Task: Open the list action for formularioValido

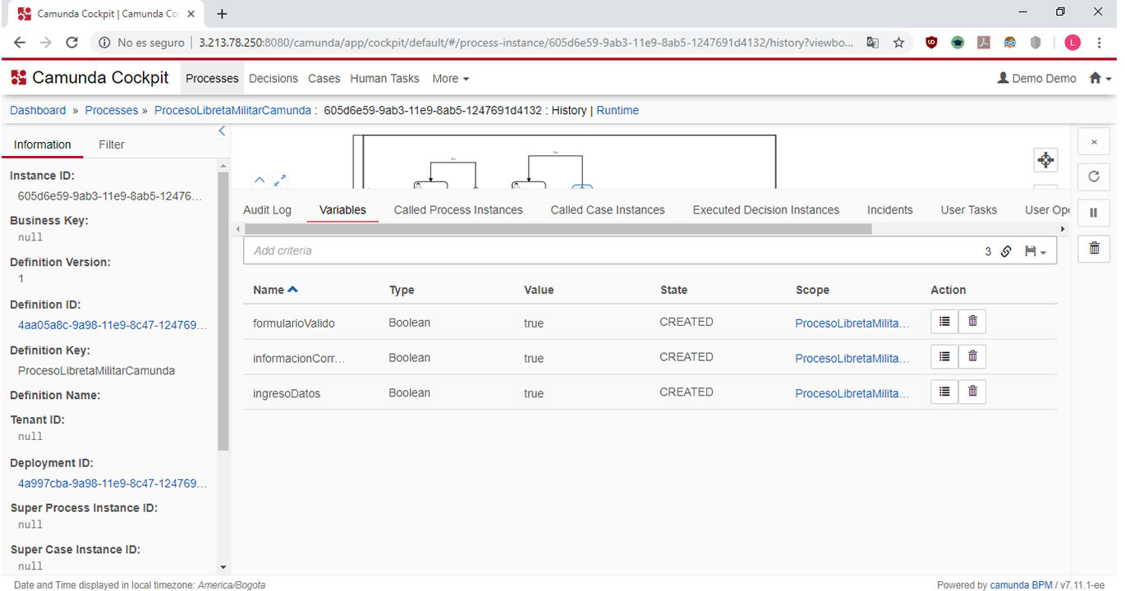Action: tap(944, 322)
